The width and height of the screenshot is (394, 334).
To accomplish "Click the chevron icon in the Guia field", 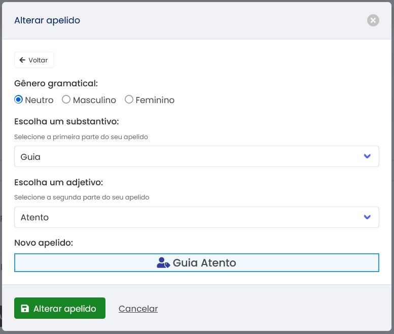I will (x=368, y=156).
